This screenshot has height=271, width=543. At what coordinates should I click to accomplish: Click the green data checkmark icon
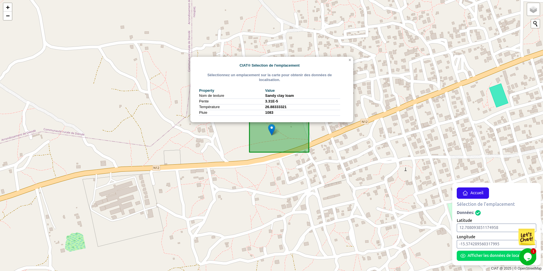(x=478, y=213)
